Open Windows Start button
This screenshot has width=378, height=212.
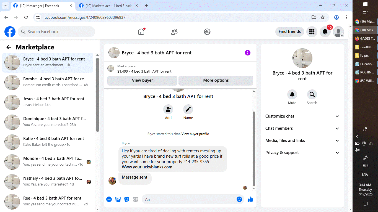[365, 4]
